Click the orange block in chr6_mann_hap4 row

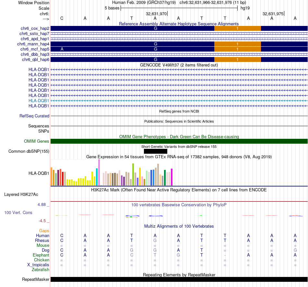[x=238, y=44]
